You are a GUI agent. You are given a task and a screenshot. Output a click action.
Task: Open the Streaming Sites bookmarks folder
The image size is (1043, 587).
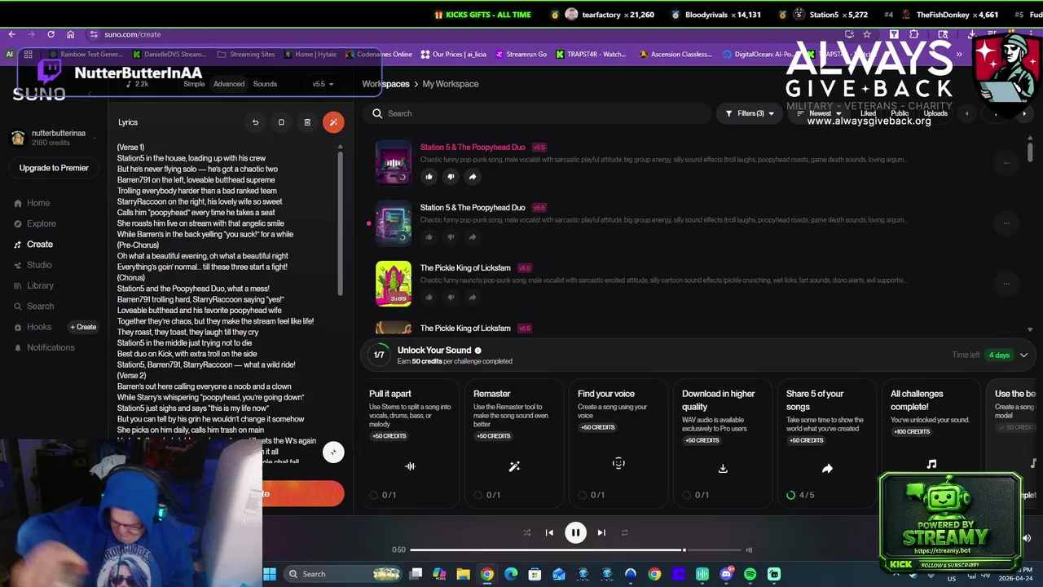pyautogui.click(x=246, y=55)
